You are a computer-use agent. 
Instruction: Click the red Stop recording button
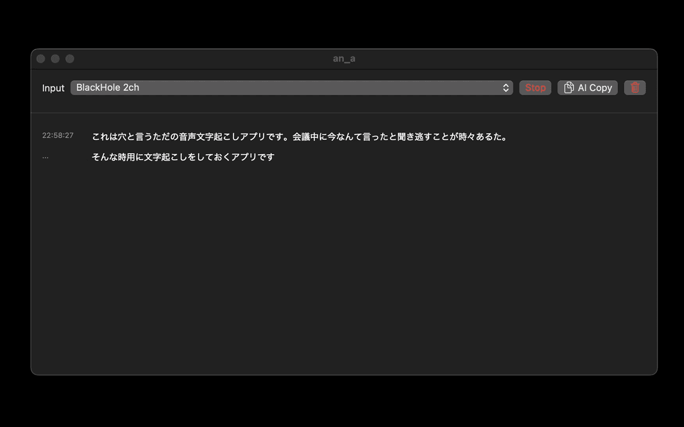click(x=535, y=88)
